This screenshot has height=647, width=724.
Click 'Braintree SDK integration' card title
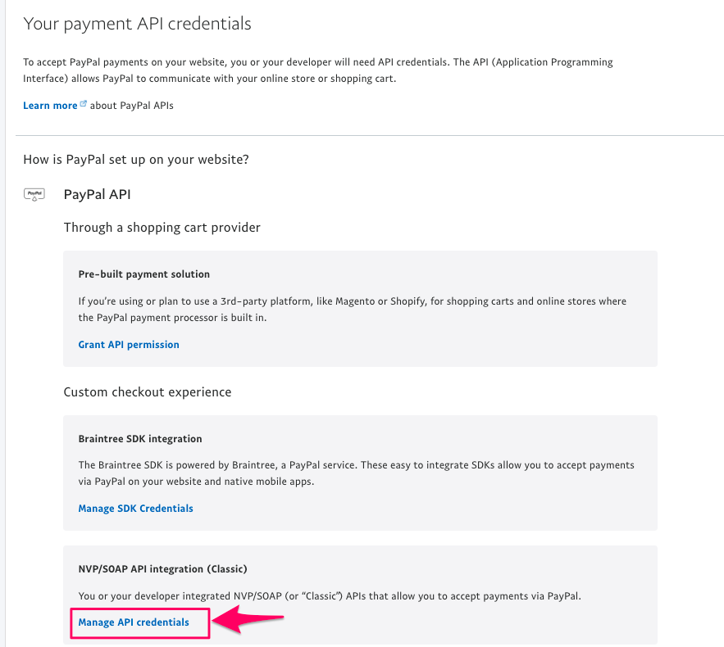[x=140, y=438]
